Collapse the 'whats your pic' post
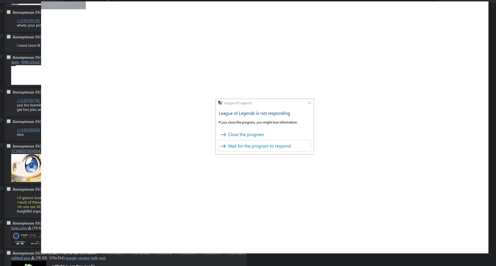496x266 pixels. click(x=2, y=11)
